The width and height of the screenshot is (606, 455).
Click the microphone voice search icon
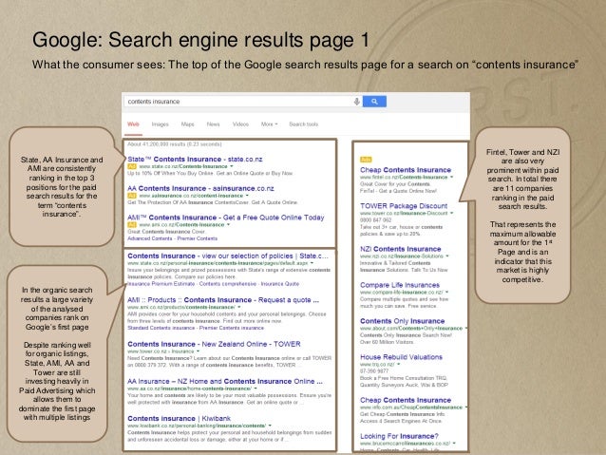tap(357, 102)
